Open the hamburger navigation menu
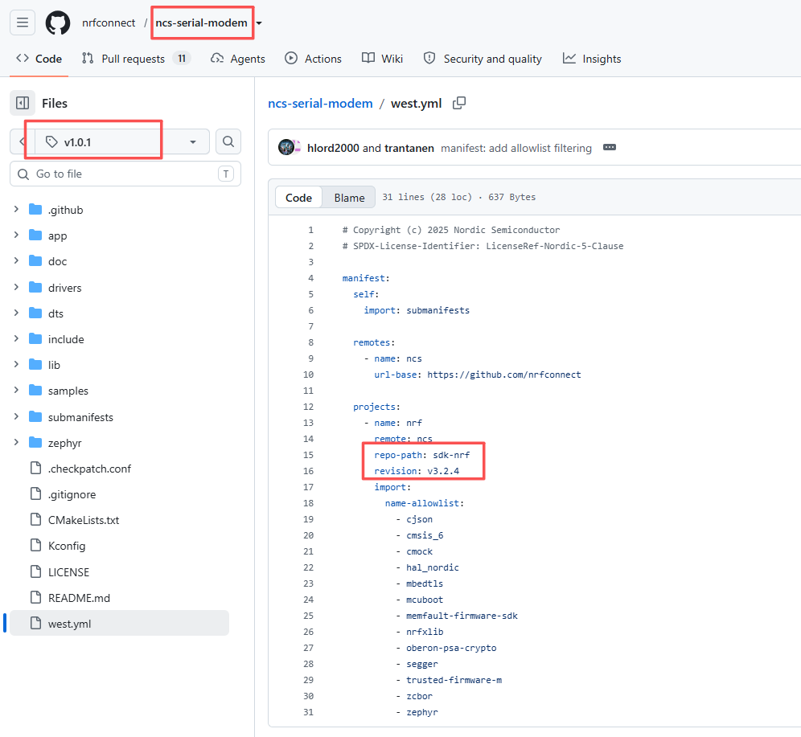 [23, 23]
